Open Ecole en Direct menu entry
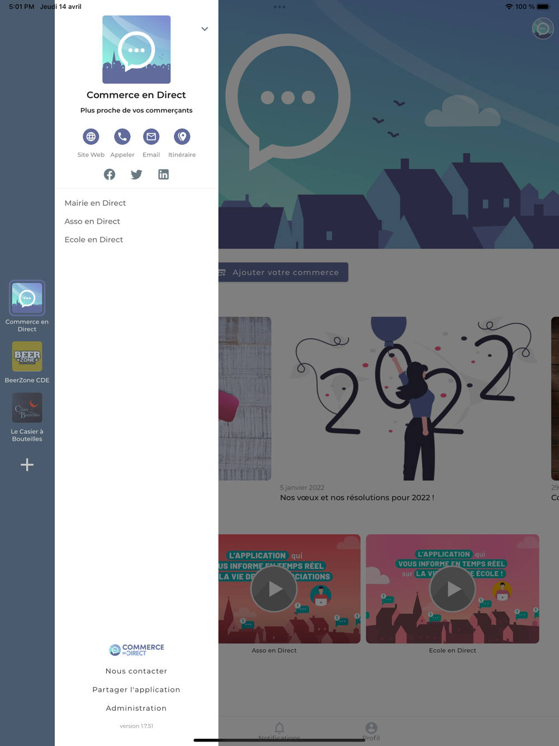Viewport: 559px width, 746px height. [x=93, y=240]
